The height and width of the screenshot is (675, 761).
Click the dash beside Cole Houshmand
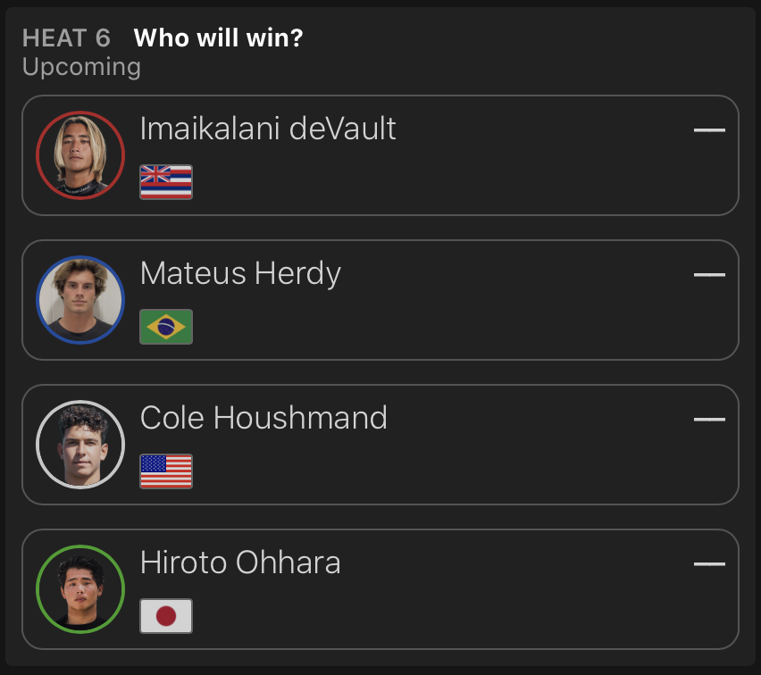709,419
